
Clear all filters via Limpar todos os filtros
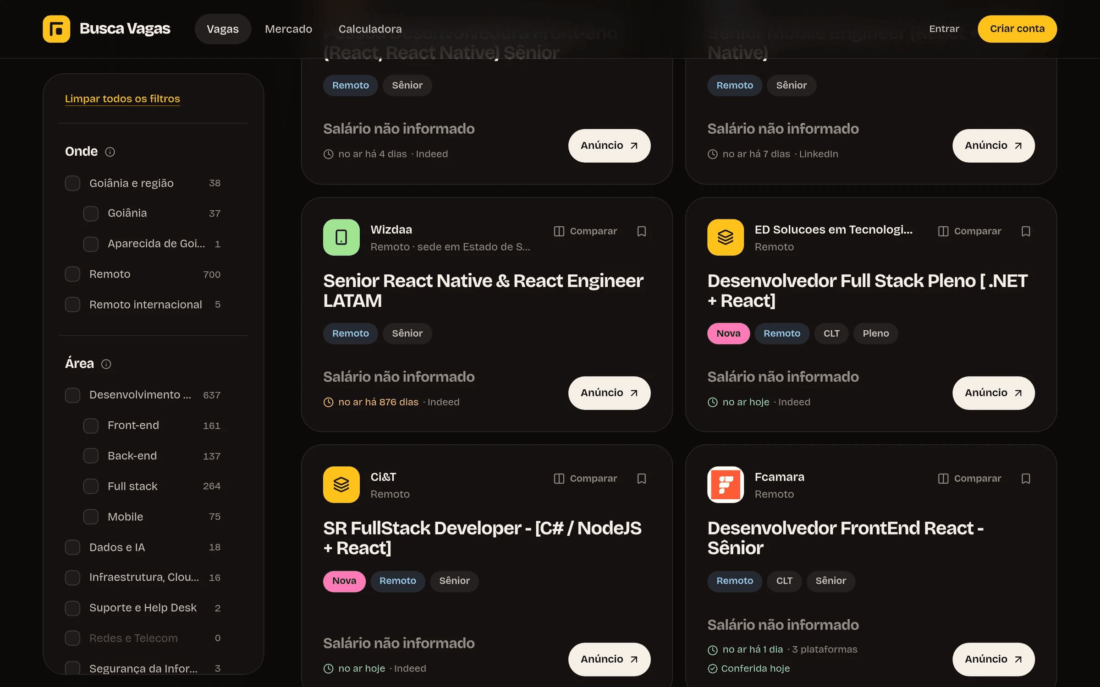coord(122,99)
